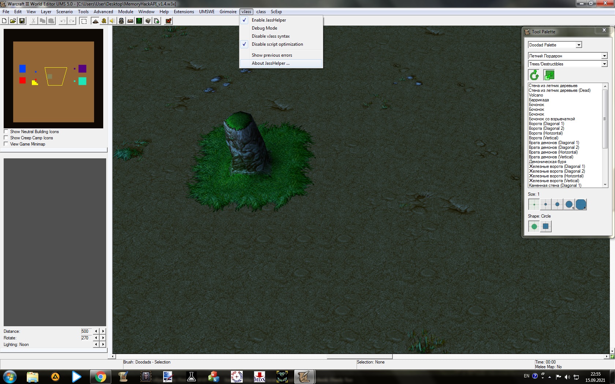The image size is (615, 384).
Task: Select the smallest brush size 1 icon
Action: (534, 204)
